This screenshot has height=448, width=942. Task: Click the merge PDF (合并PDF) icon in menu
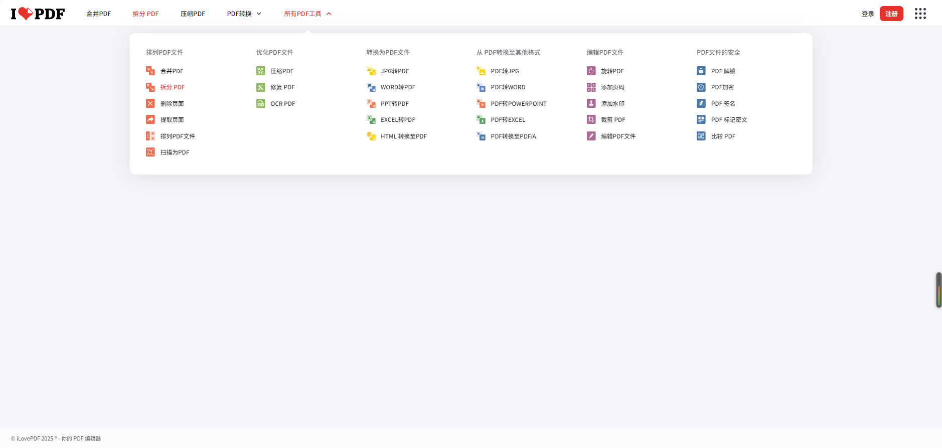click(150, 71)
